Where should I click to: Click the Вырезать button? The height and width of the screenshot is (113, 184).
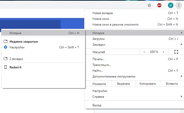click(124, 84)
